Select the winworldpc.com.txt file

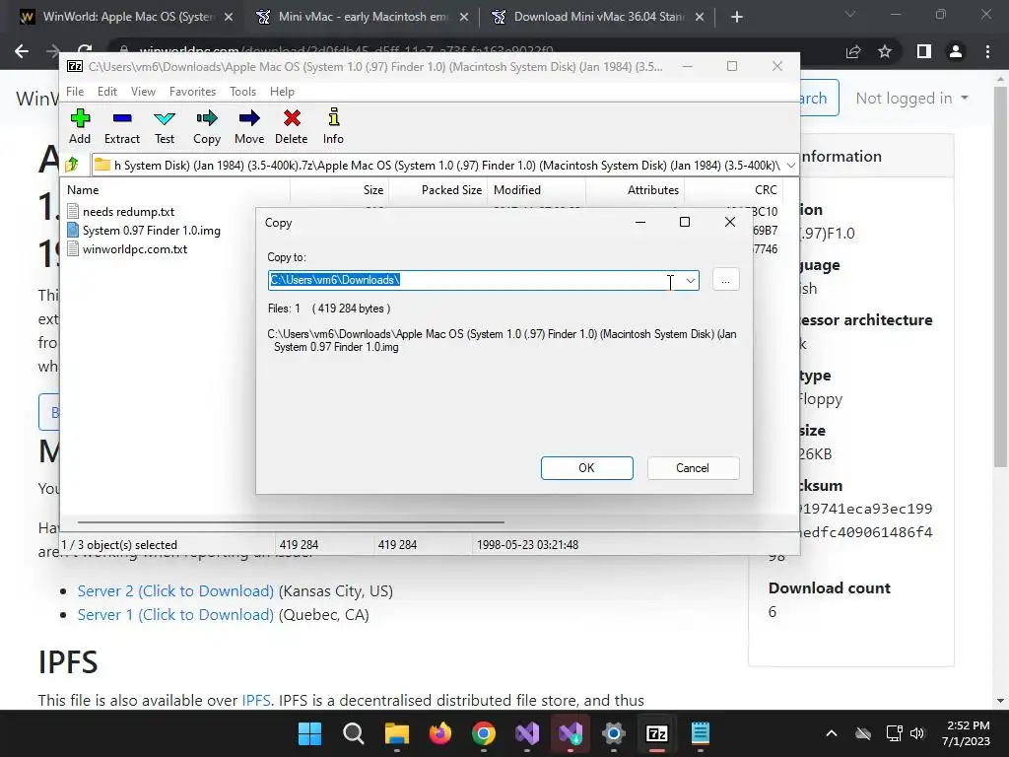click(127, 249)
